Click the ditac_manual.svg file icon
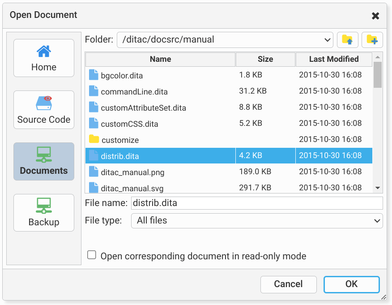Viewport: 392px width, 305px height. click(x=94, y=187)
